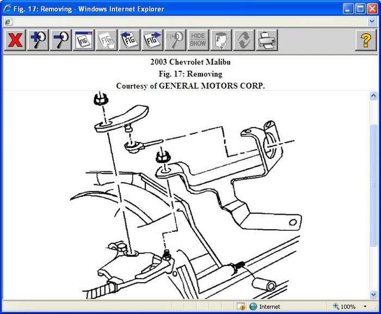Click the vertical scrollbar thumb
Viewport: 381px width, 314px height.
click(373, 185)
